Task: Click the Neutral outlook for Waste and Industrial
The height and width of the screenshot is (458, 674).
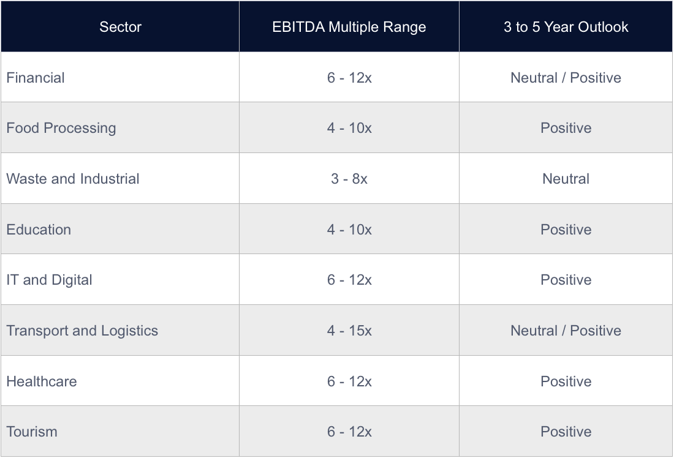Action: point(566,179)
